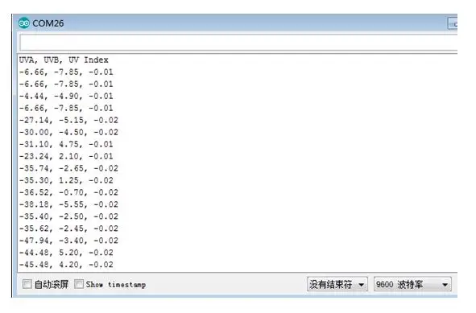Toggle the Show timestamp checkbox
This screenshot has height=313, width=476.
[79, 284]
